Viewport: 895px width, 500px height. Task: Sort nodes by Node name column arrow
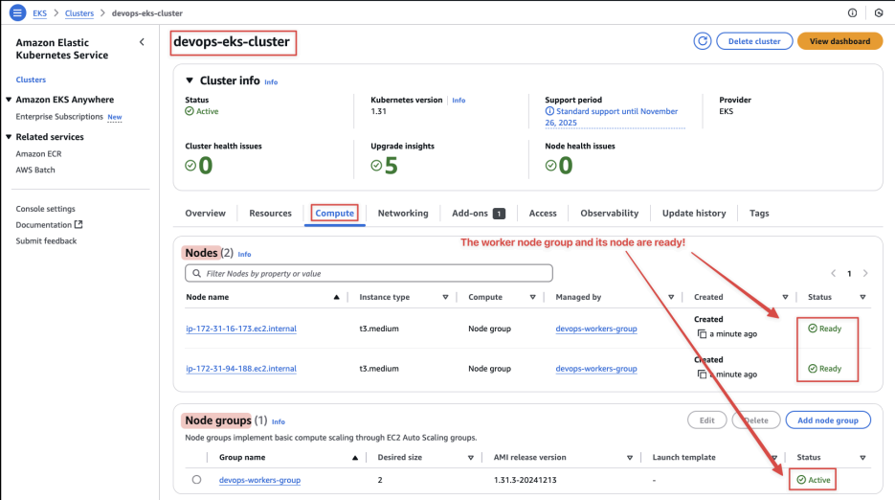point(336,297)
